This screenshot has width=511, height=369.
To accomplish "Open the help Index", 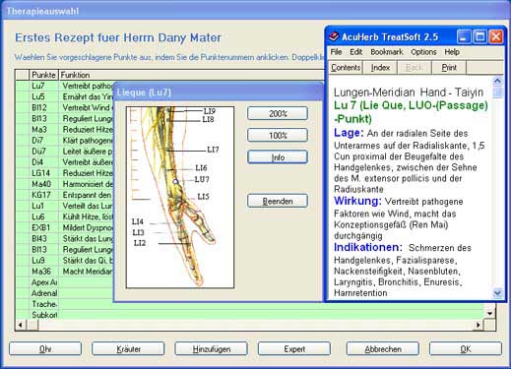I will (380, 68).
